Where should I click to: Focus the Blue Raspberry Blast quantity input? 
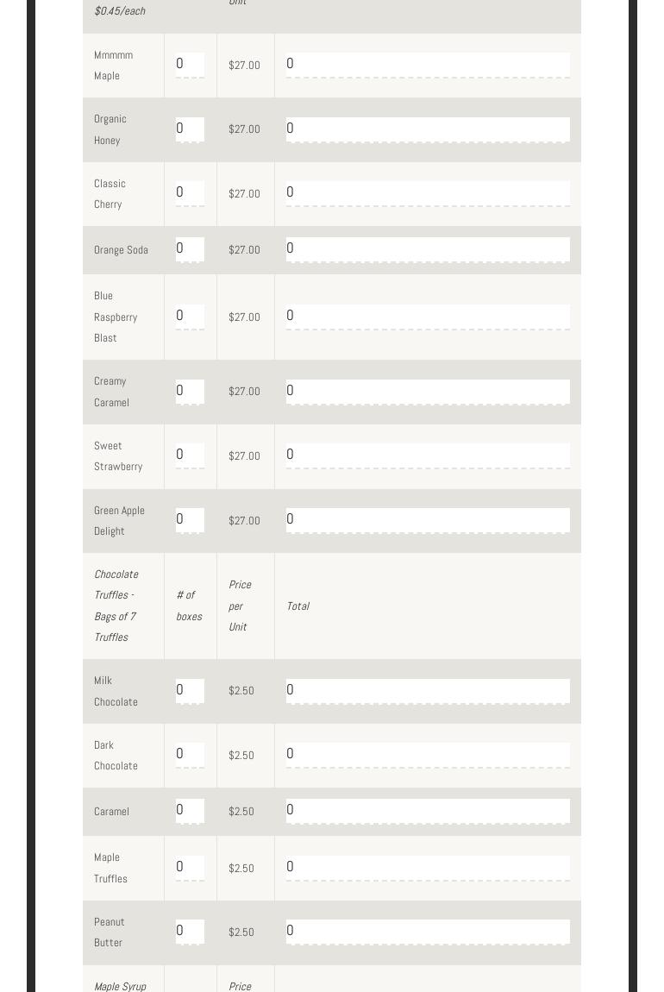[x=190, y=317]
